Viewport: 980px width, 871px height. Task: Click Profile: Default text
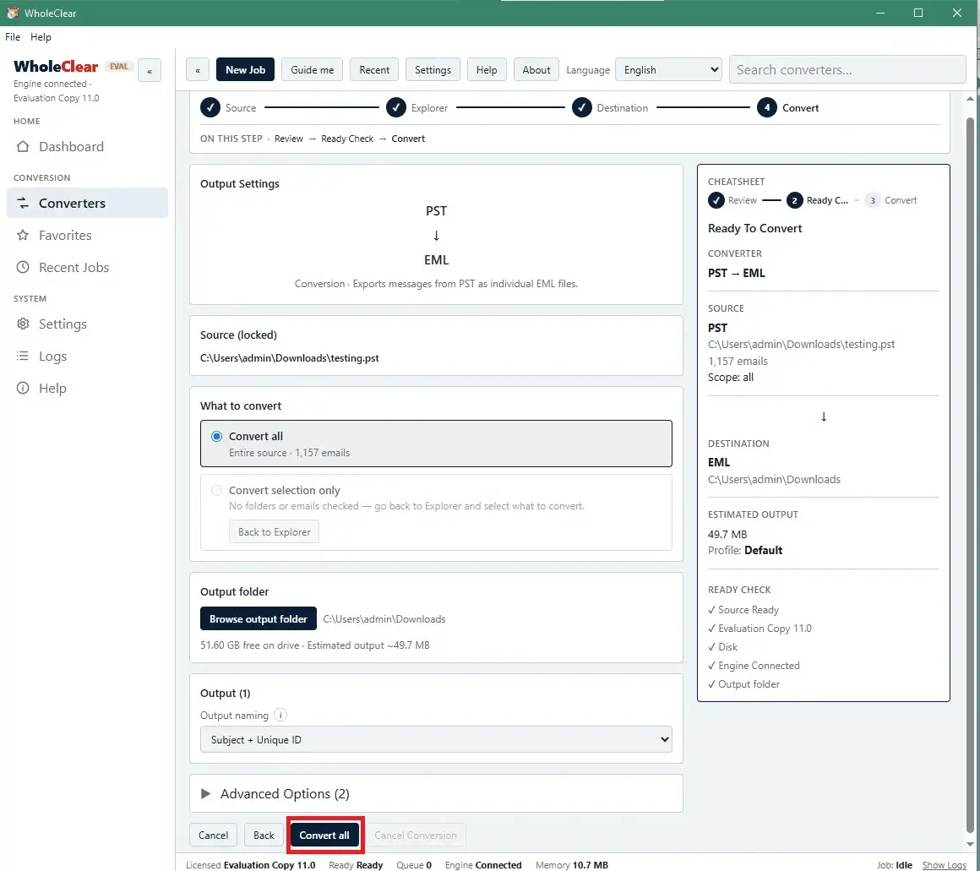pyautogui.click(x=745, y=551)
